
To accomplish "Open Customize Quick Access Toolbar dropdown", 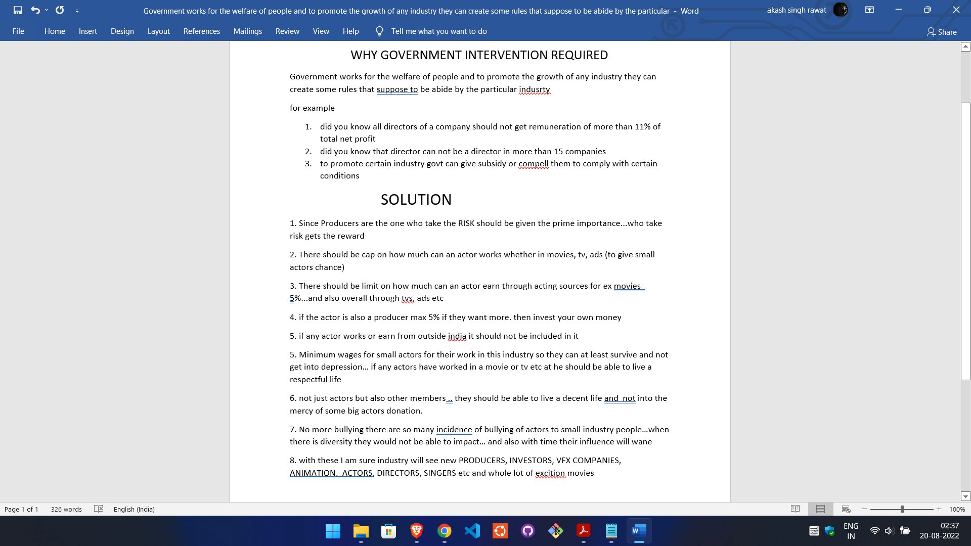I will [x=77, y=11].
